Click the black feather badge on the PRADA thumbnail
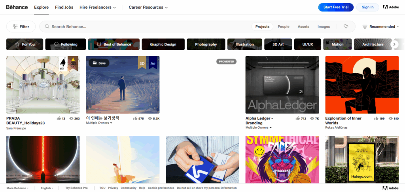 tap(63, 64)
